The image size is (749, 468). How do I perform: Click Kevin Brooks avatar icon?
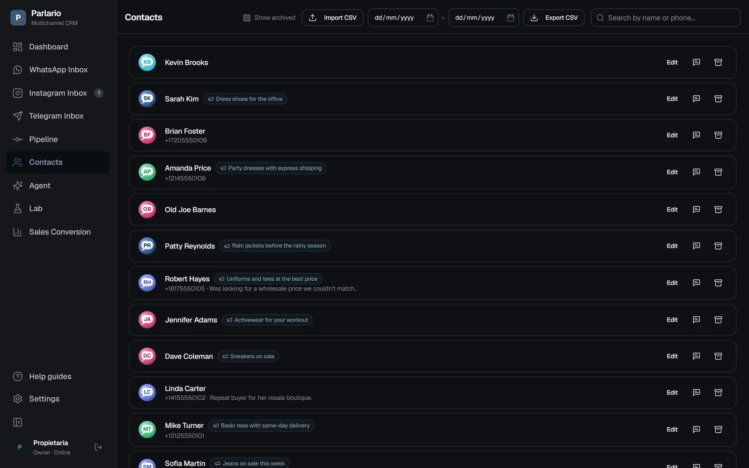click(x=147, y=62)
